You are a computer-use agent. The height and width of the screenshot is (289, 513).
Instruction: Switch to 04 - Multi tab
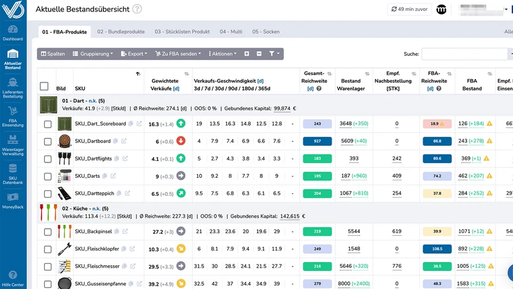point(231,31)
